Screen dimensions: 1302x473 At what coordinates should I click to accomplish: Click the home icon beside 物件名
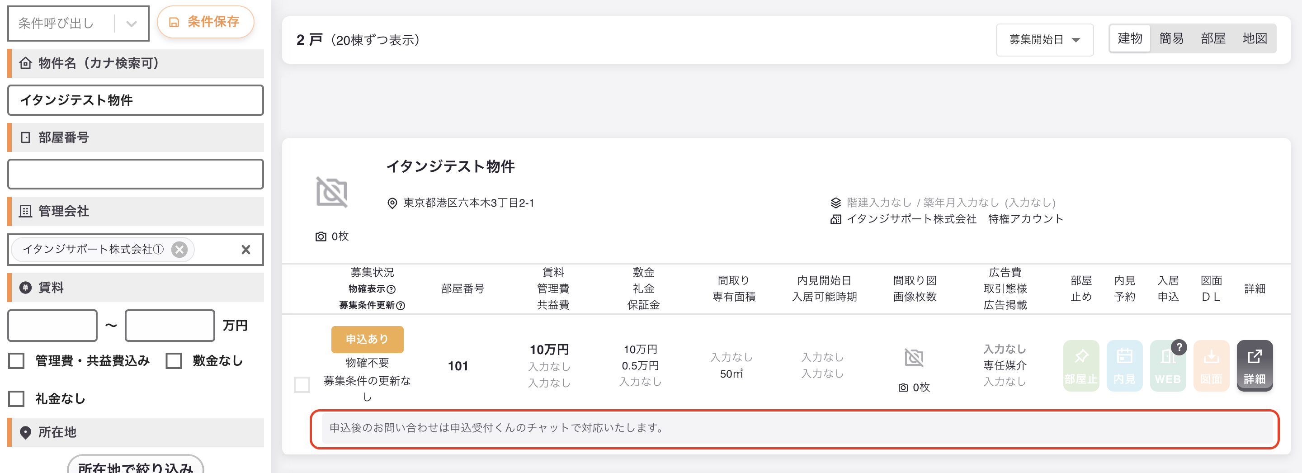[25, 63]
